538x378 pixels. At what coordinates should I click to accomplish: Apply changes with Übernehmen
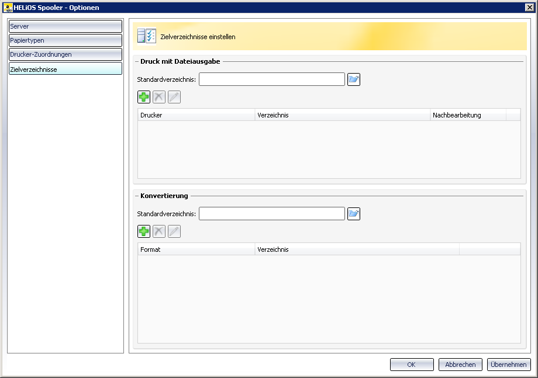(x=509, y=365)
